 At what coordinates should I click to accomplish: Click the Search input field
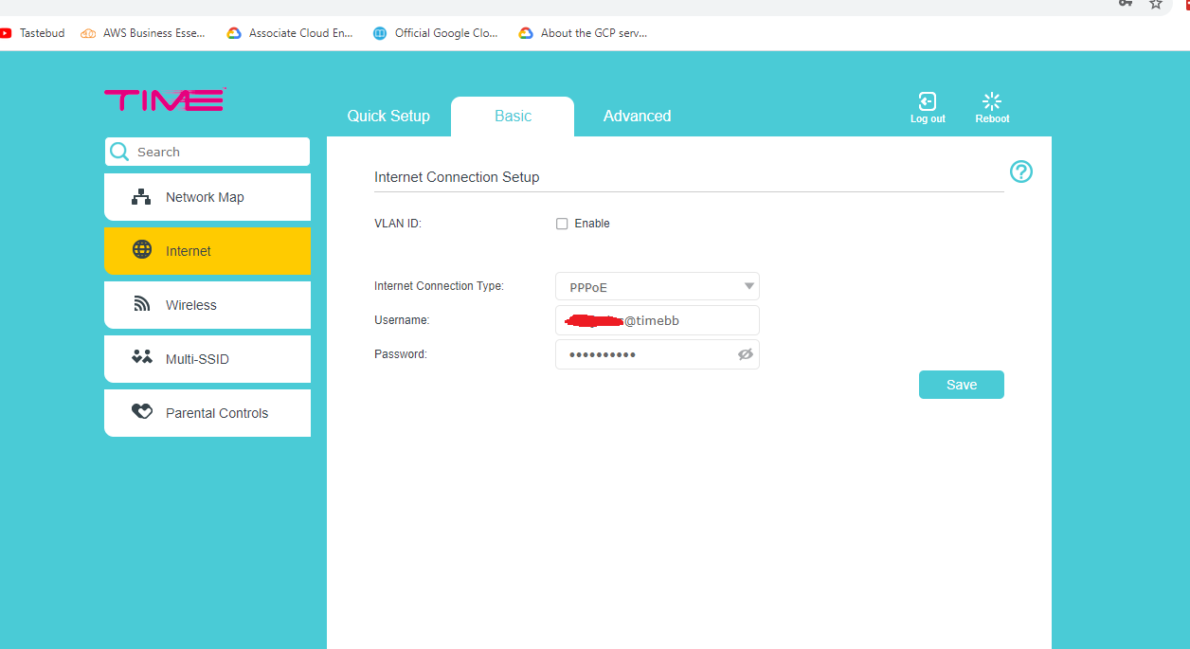pos(207,152)
